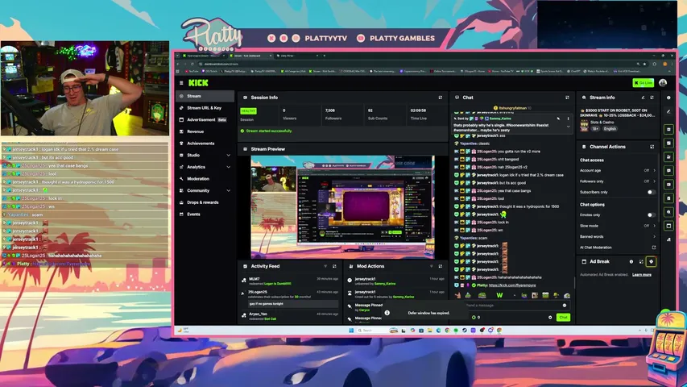Open Slow mode options

(x=618, y=226)
